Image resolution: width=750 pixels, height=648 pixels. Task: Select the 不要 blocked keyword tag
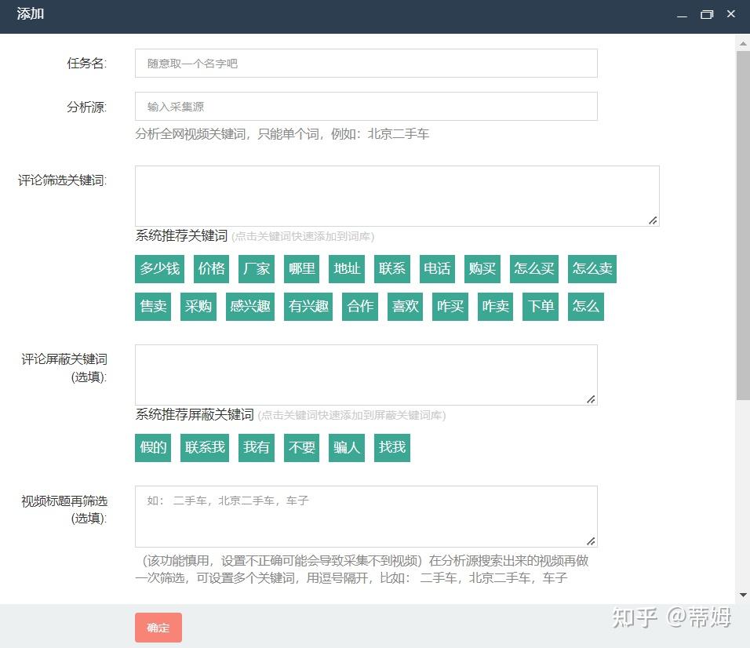(x=301, y=448)
